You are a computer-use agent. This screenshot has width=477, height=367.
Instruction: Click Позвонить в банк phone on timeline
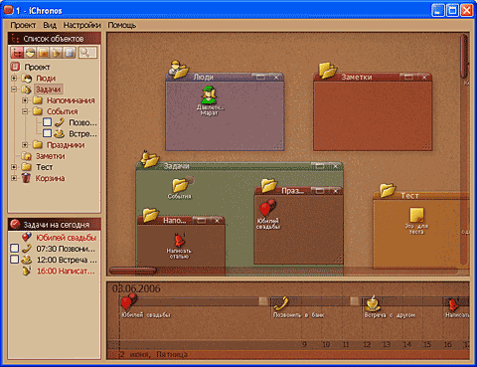281,302
